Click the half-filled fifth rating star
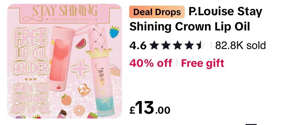287x125 pixels. 201,45
